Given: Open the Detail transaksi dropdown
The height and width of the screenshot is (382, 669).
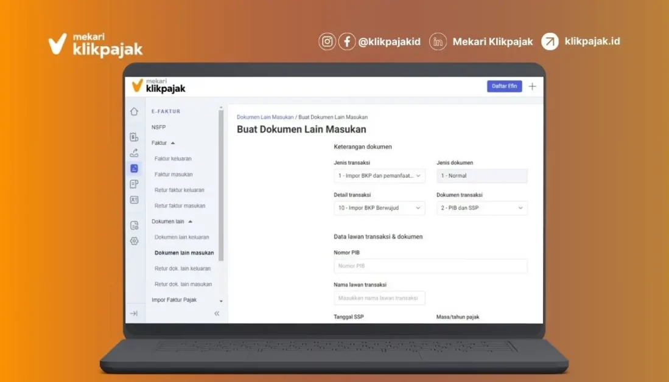Looking at the screenshot, I should tap(379, 208).
